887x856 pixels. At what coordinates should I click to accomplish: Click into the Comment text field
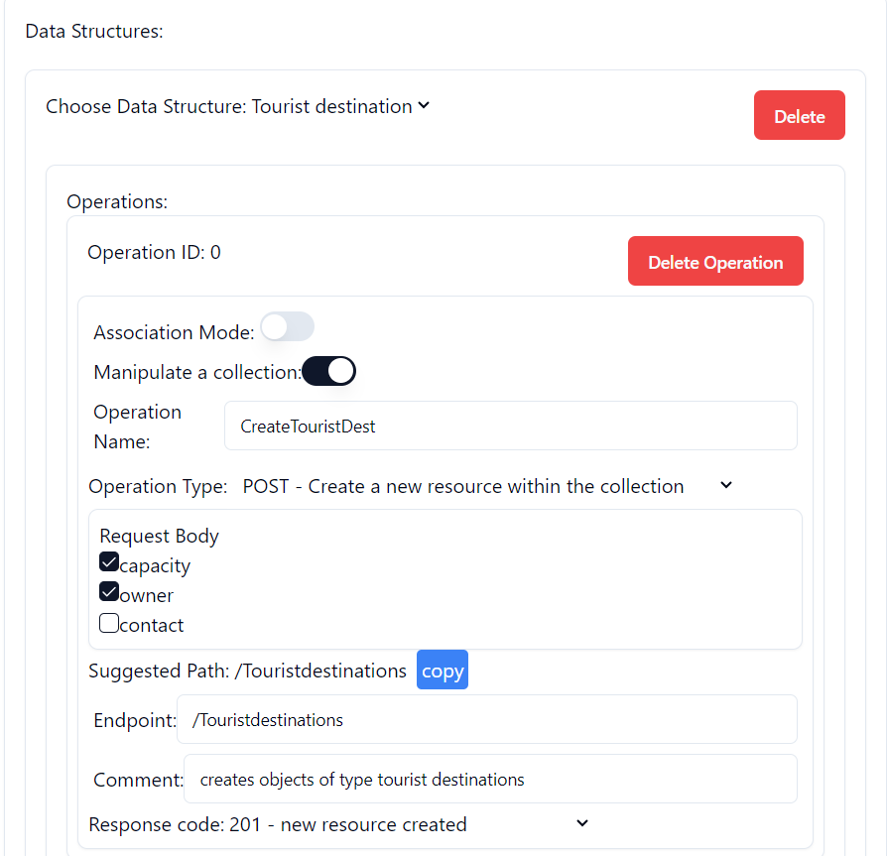(490, 780)
